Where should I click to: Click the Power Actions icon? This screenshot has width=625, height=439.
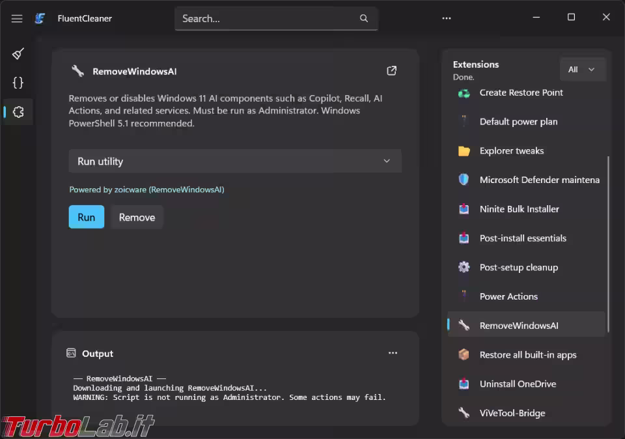[464, 296]
